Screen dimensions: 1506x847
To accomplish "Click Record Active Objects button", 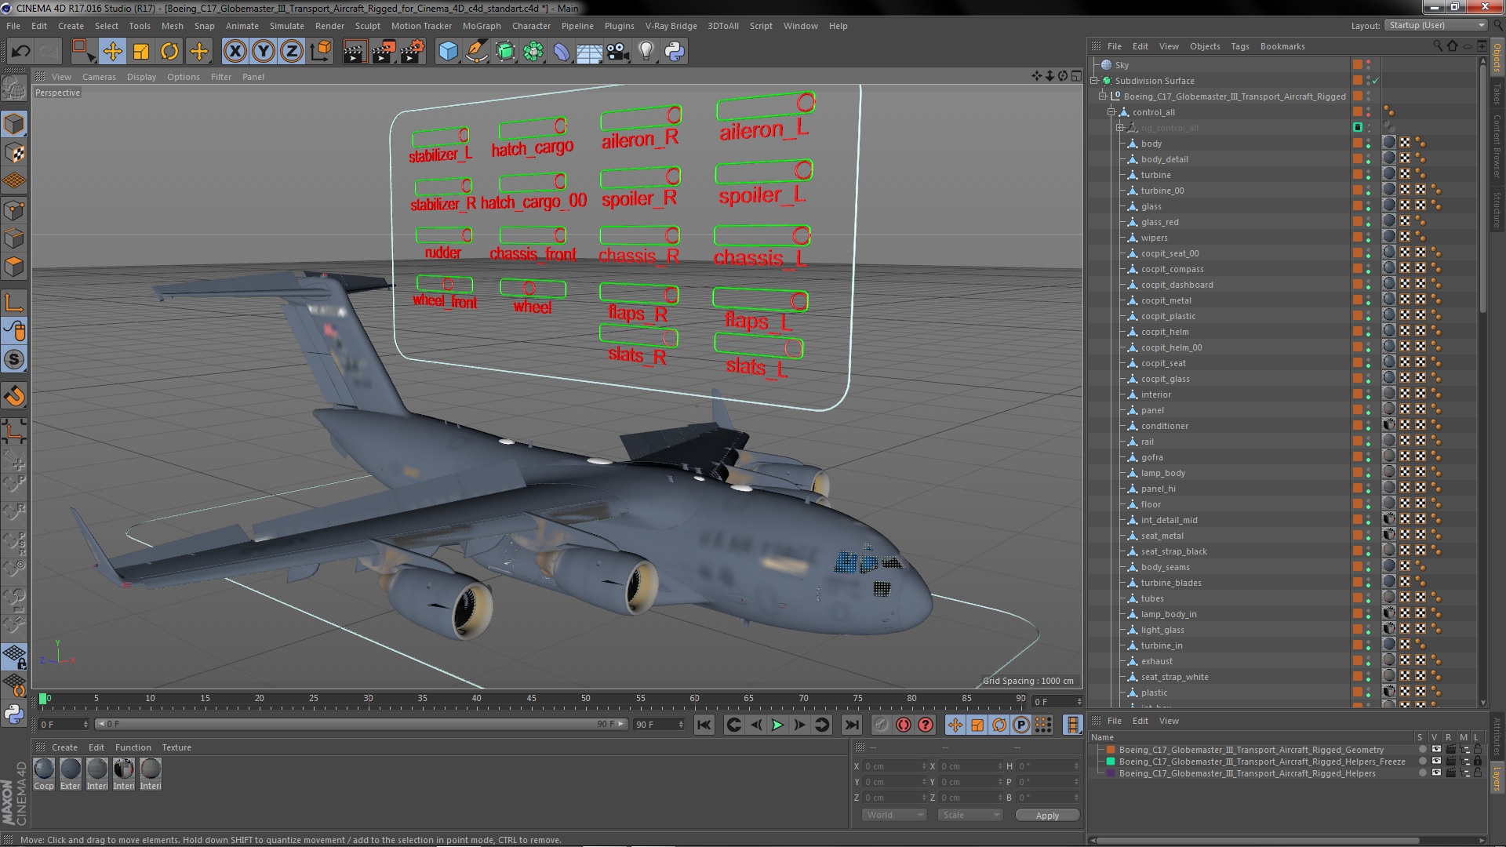I will [881, 725].
